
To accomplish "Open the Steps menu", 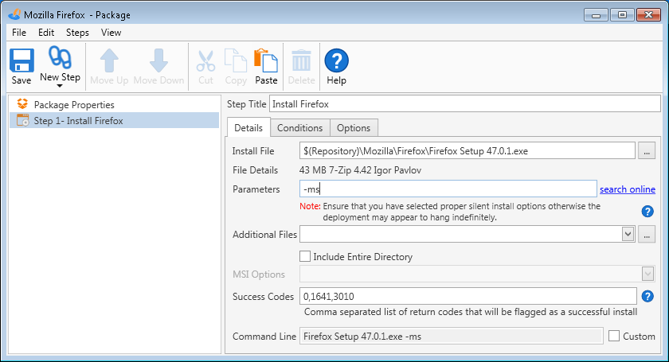I will pos(77,33).
